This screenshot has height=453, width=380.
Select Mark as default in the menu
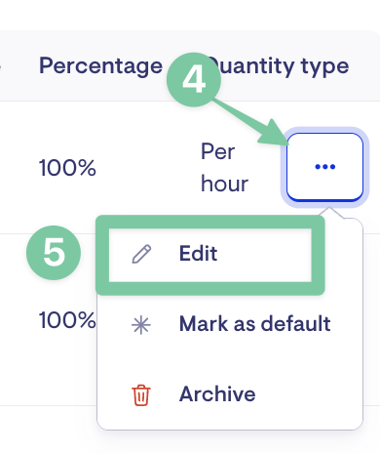(x=230, y=324)
